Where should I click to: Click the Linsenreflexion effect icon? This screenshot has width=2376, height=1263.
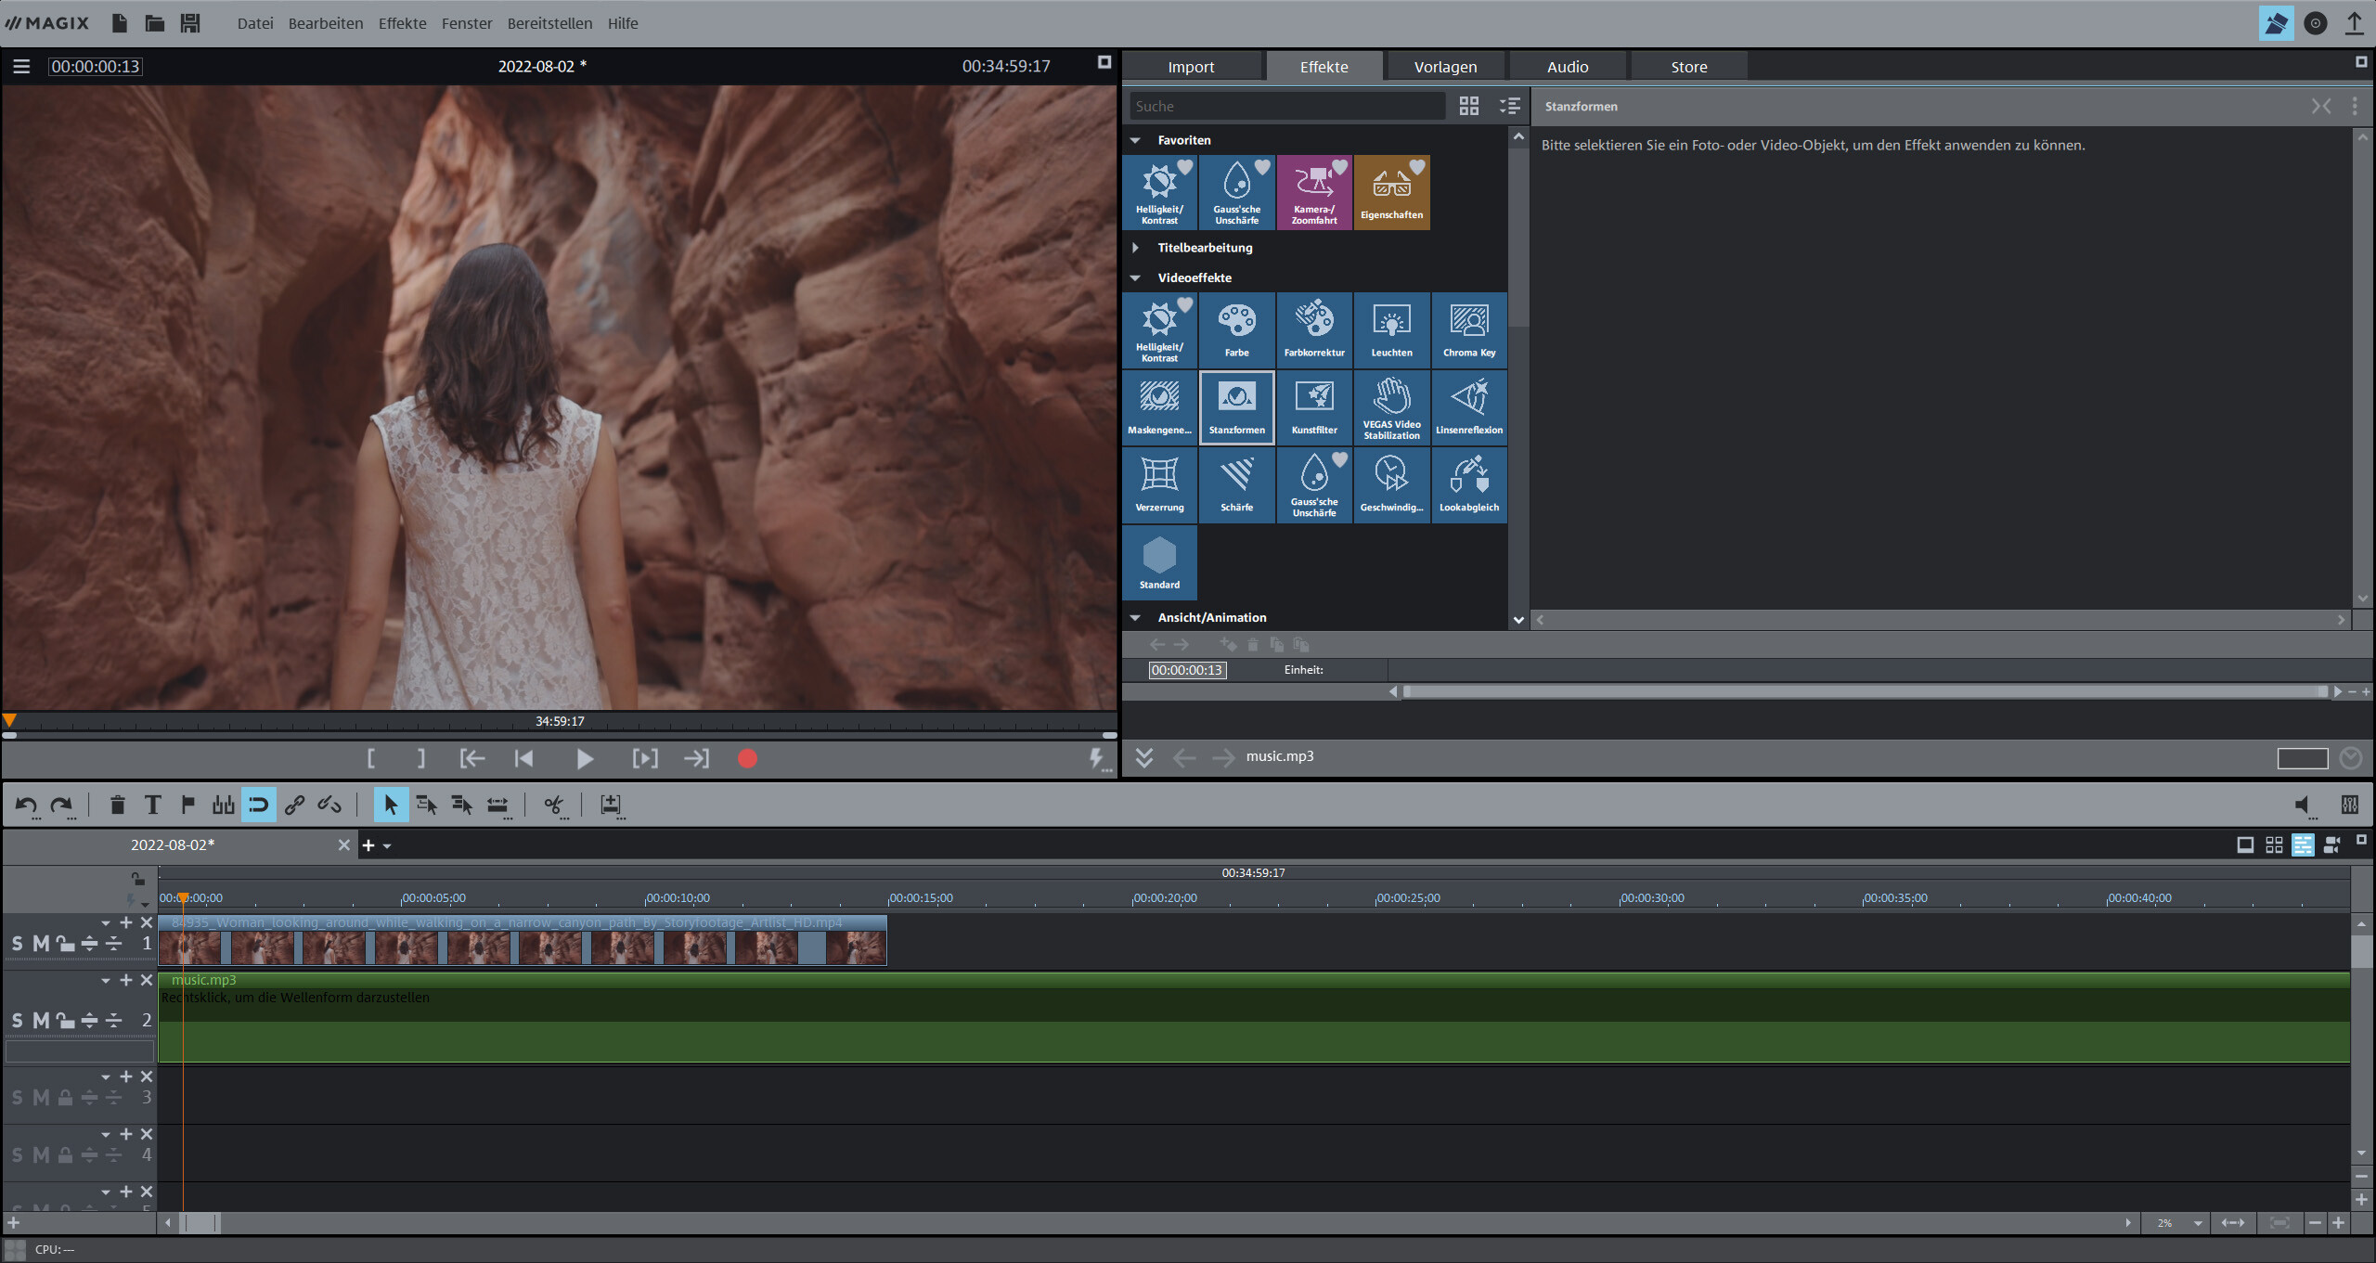(x=1469, y=406)
